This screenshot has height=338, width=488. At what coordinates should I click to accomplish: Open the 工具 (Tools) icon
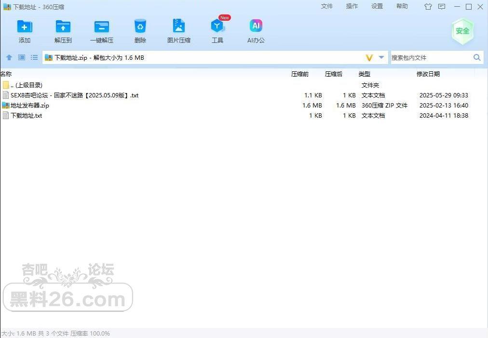click(217, 27)
